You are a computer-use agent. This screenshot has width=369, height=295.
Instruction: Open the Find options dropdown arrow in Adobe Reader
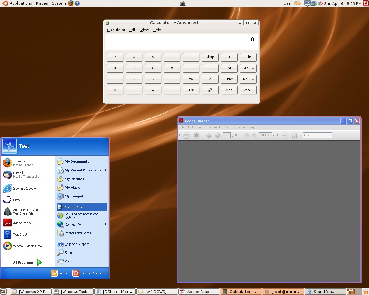tap(333, 135)
